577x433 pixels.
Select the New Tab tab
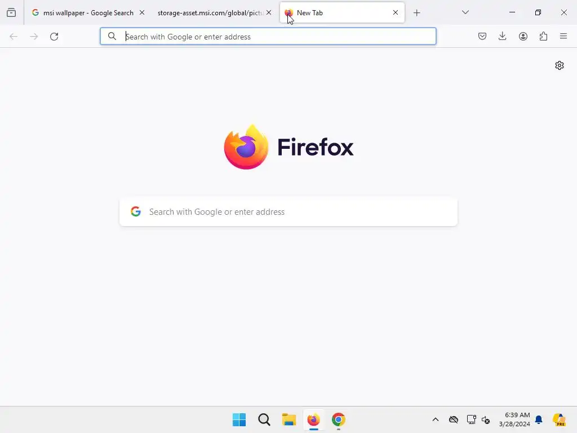coord(342,13)
